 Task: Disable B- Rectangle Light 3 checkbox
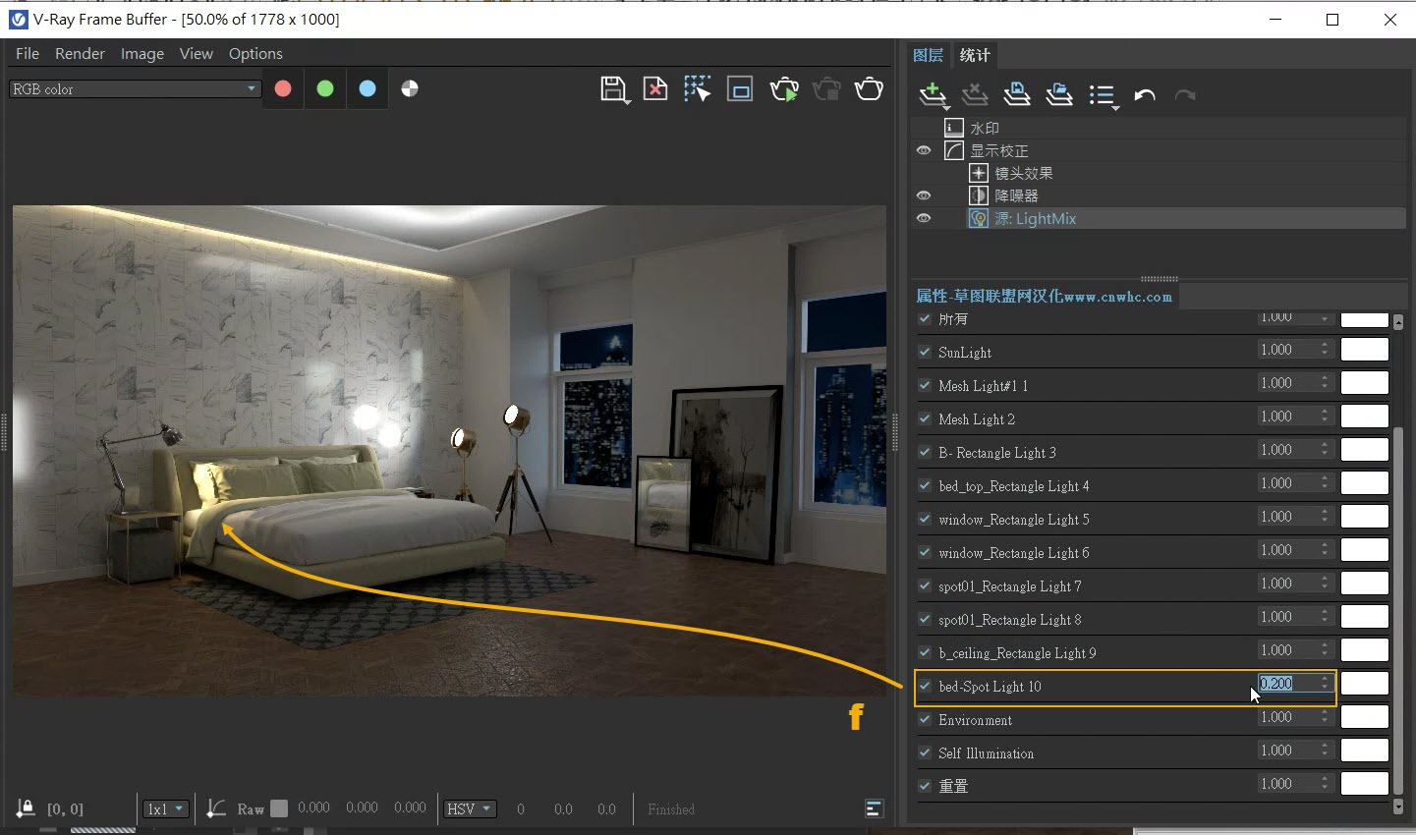point(925,452)
